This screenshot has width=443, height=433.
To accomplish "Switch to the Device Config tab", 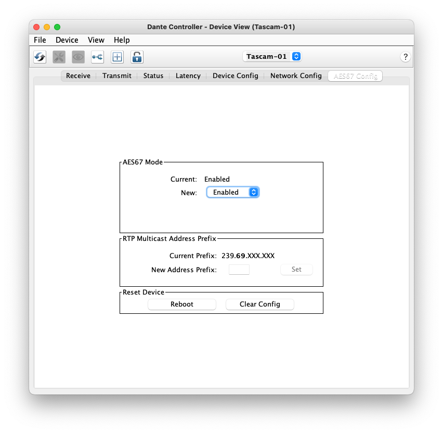I will [x=235, y=75].
